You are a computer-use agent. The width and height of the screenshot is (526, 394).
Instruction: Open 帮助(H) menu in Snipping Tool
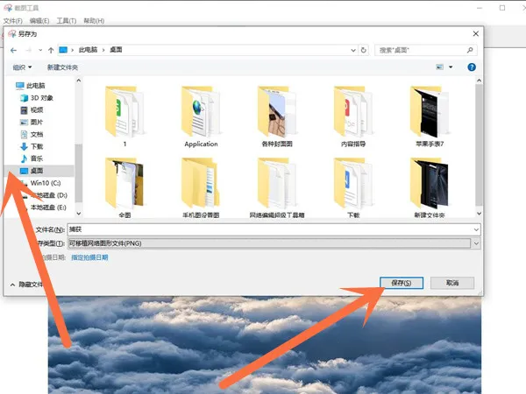tap(94, 21)
